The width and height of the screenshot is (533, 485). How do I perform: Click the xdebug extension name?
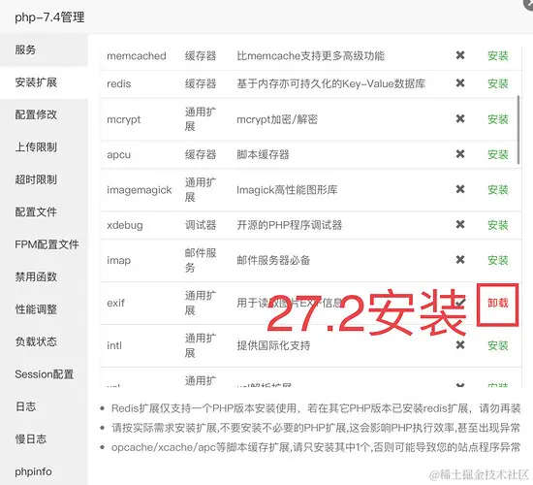point(125,225)
